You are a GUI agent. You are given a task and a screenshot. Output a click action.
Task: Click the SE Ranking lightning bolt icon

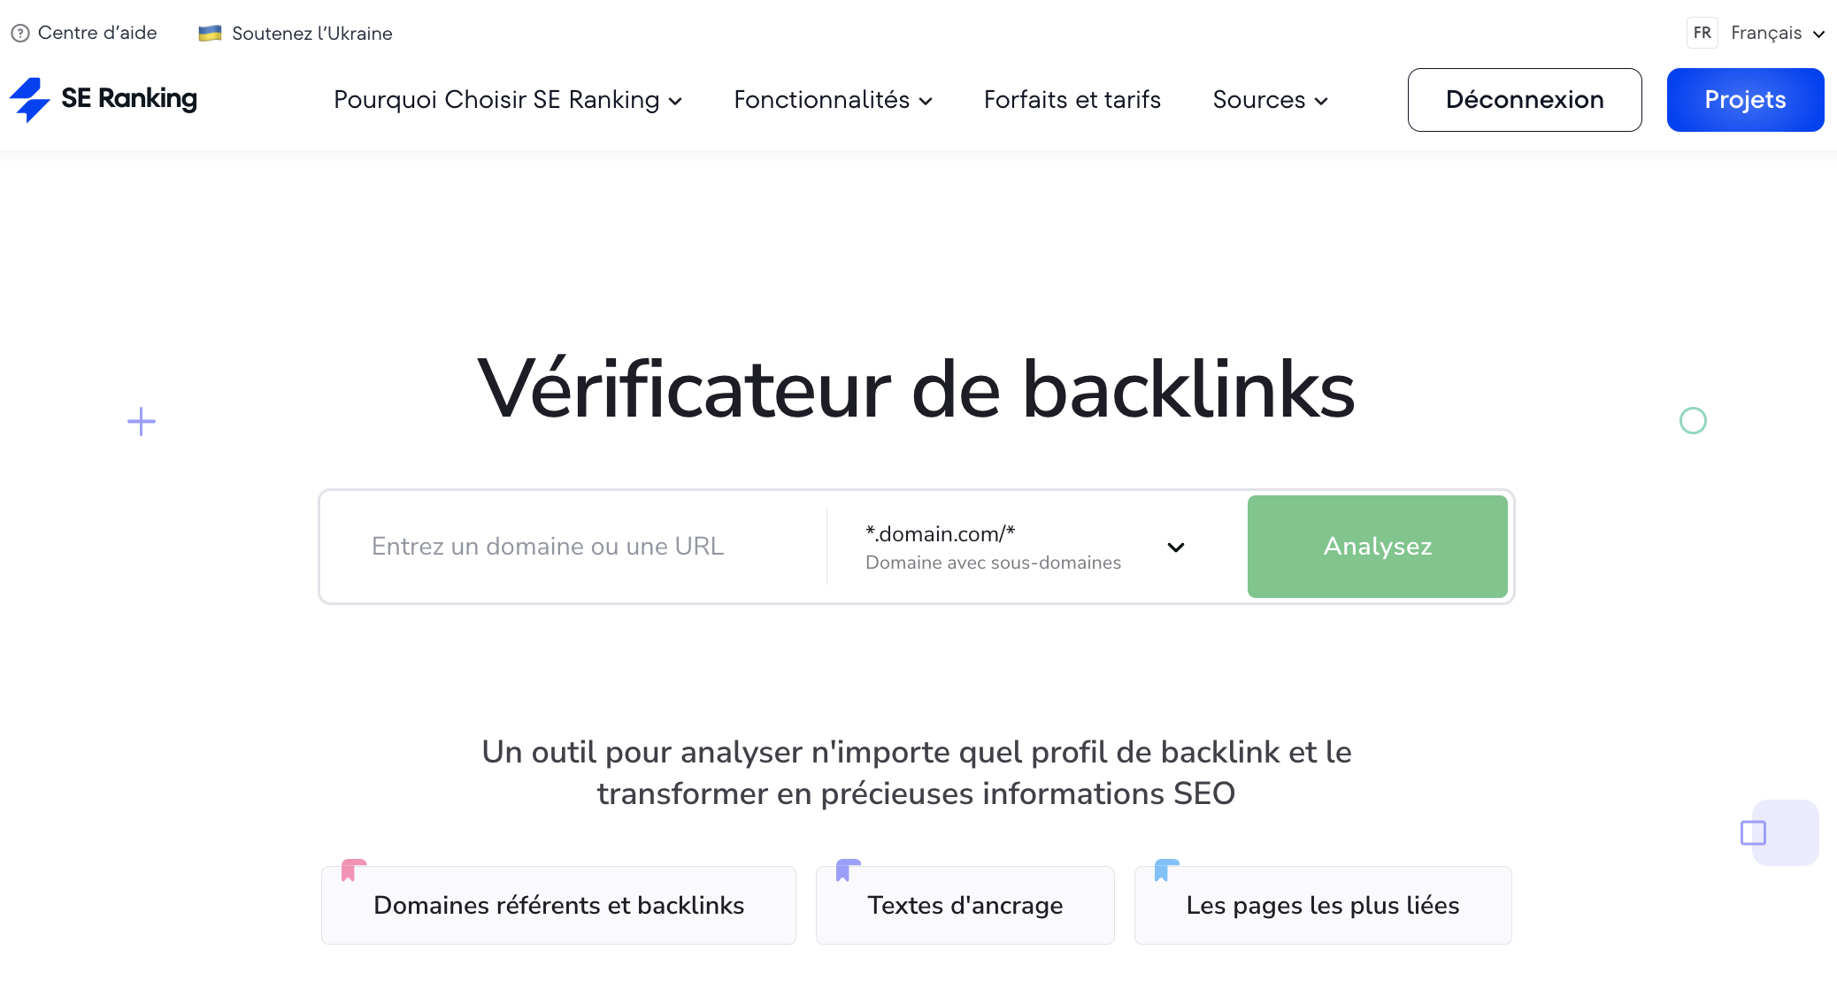coord(31,97)
